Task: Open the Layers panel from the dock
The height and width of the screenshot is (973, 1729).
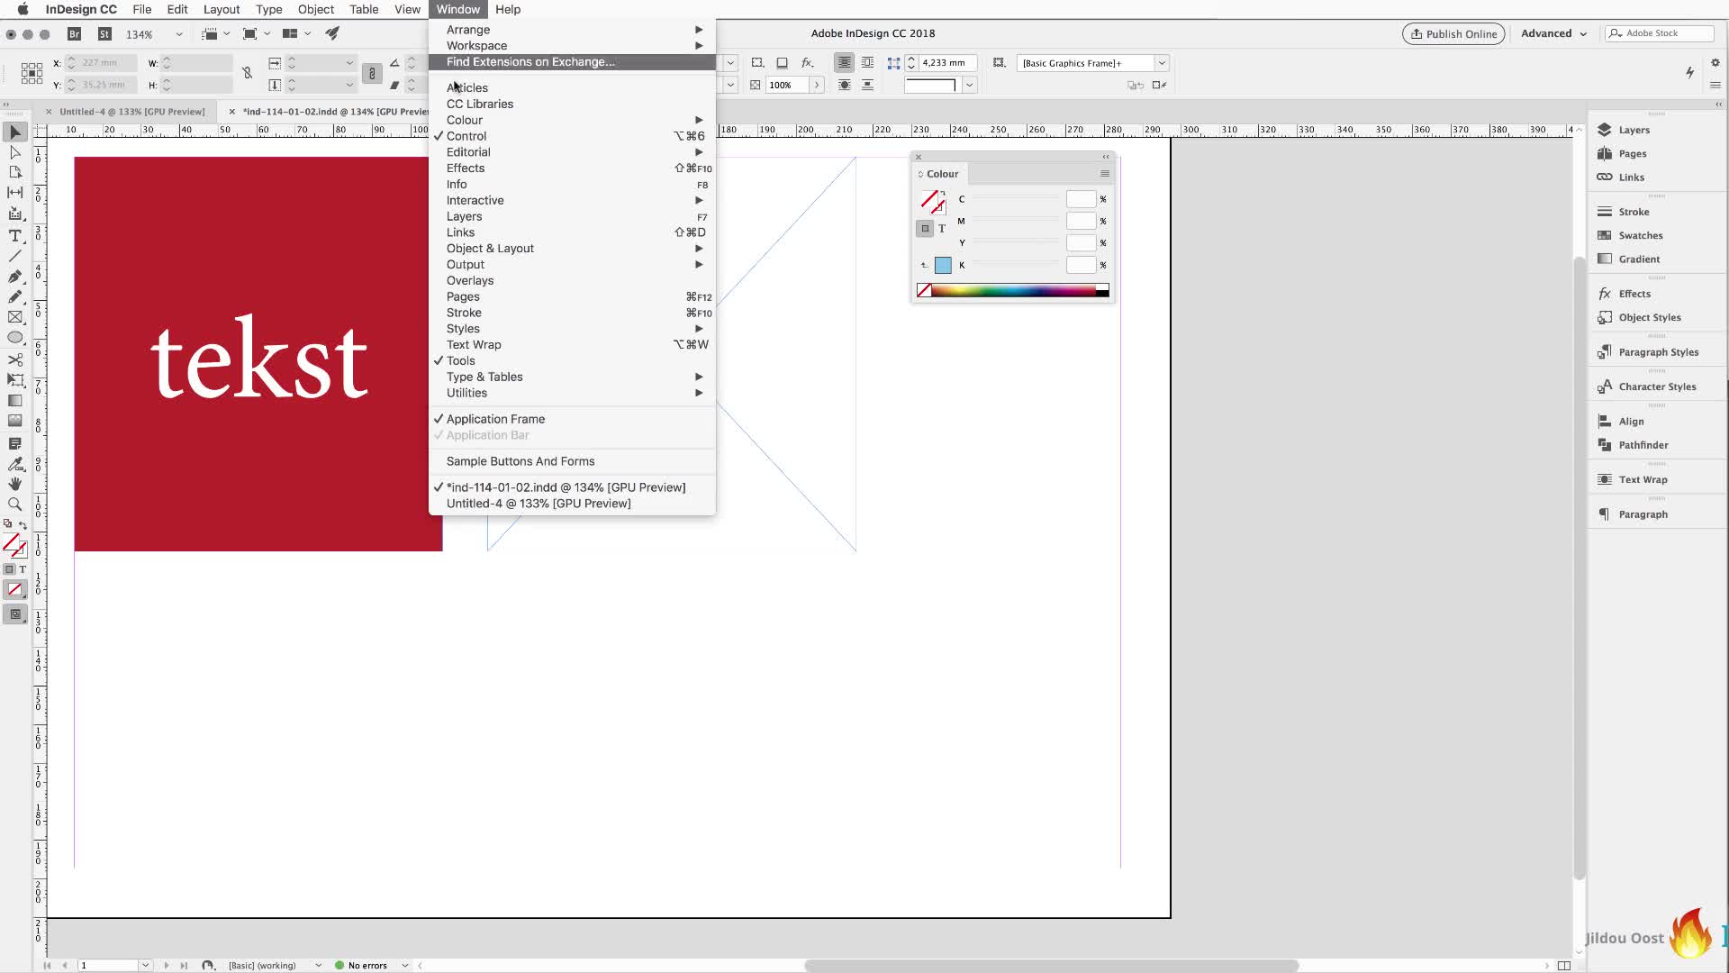Action: (x=1634, y=130)
